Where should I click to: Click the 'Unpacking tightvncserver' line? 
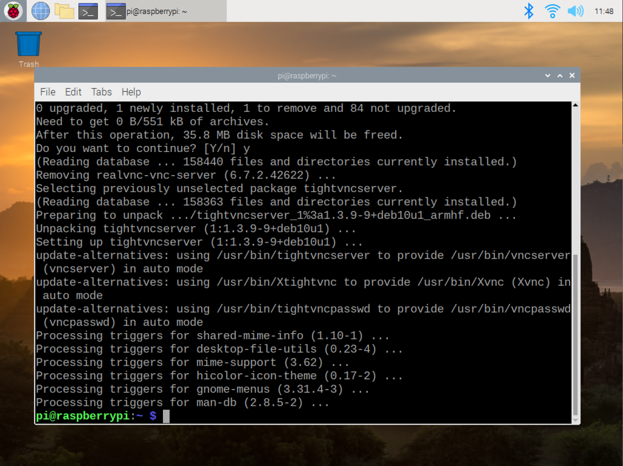coord(196,229)
